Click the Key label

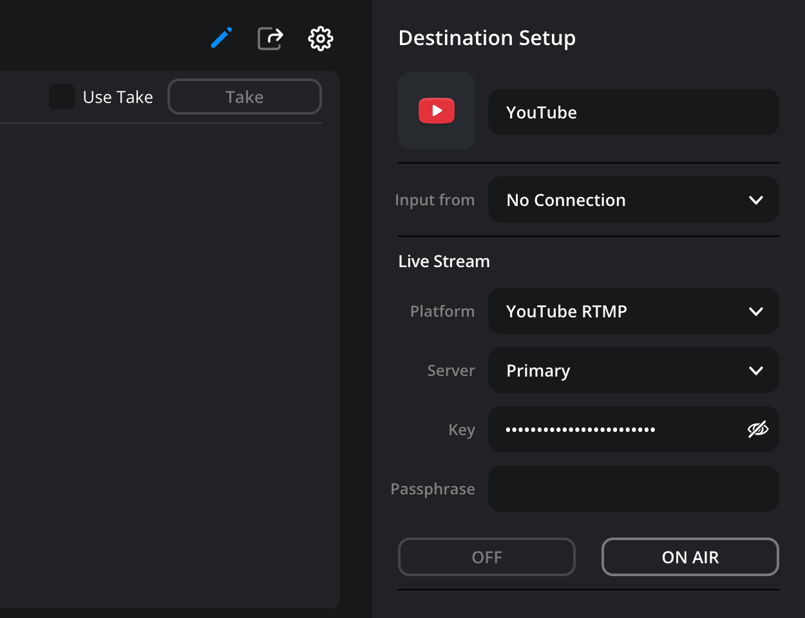click(462, 430)
